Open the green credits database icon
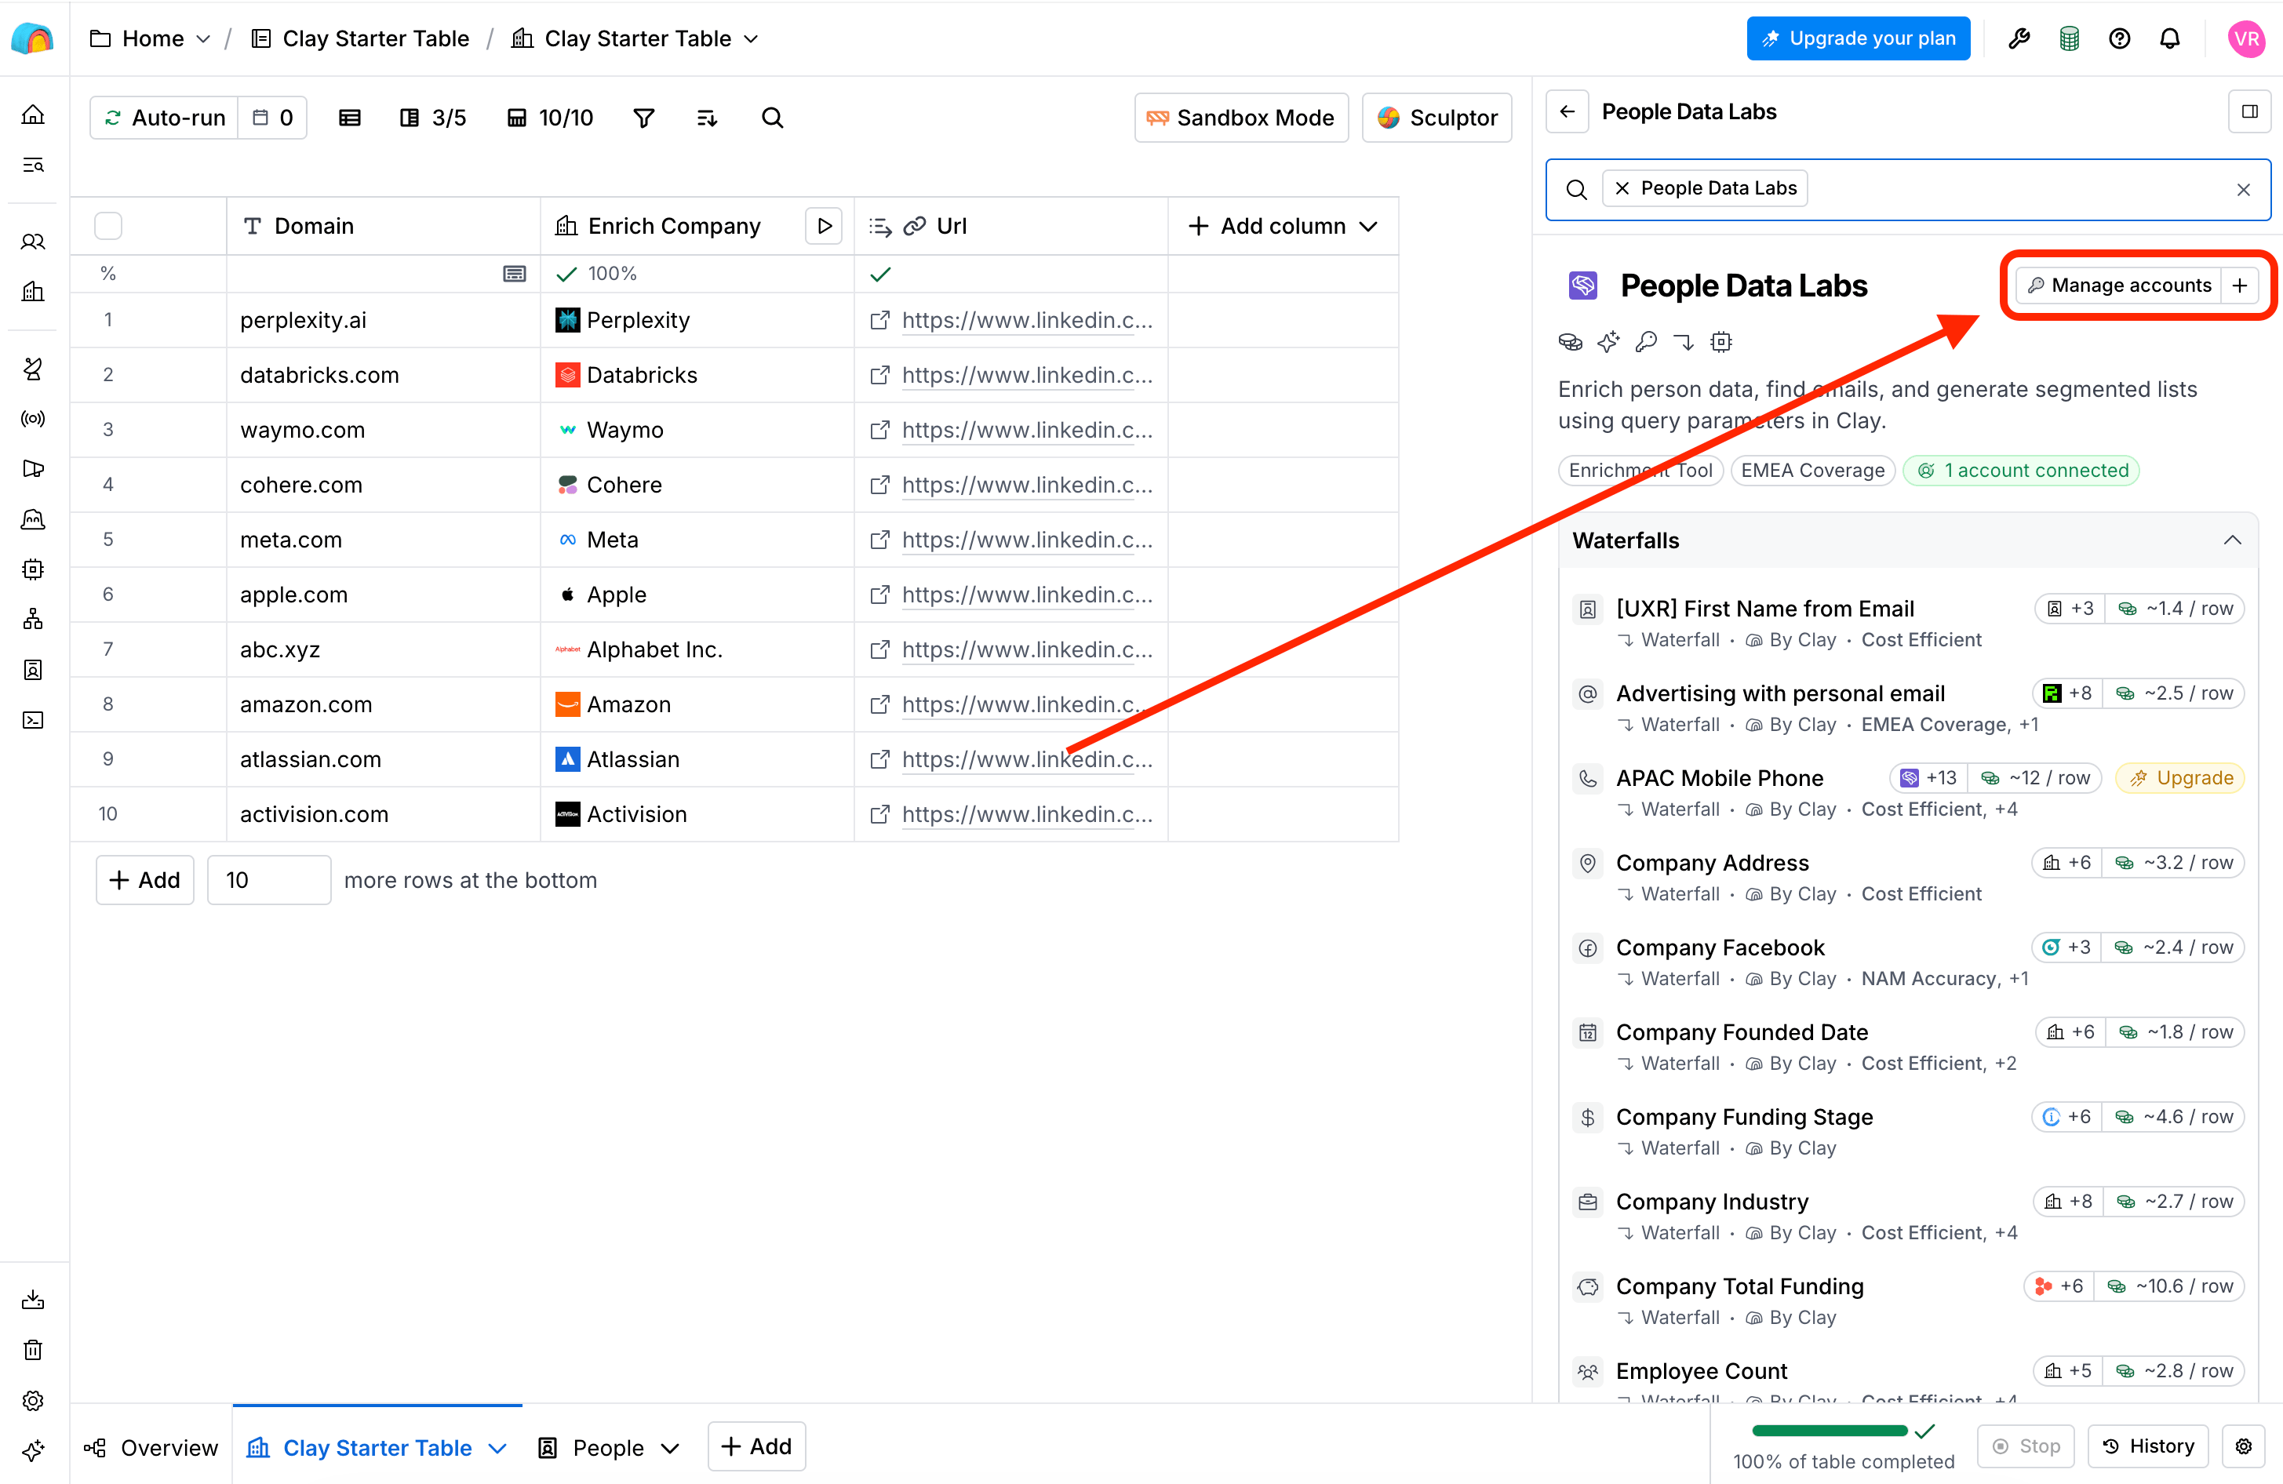Viewport: 2283px width, 1484px height. tap(2069, 38)
